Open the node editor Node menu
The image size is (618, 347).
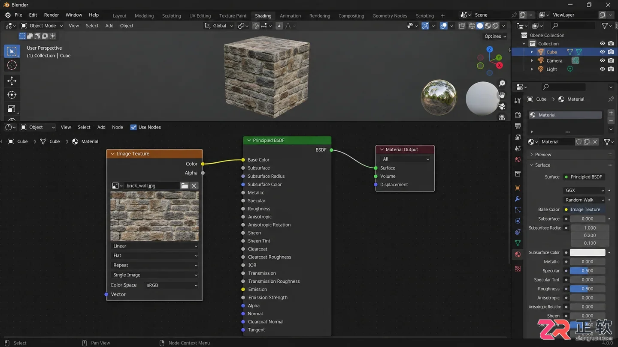pos(118,127)
